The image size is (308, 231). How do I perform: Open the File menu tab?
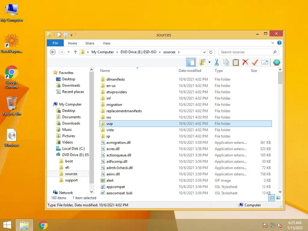pos(55,43)
